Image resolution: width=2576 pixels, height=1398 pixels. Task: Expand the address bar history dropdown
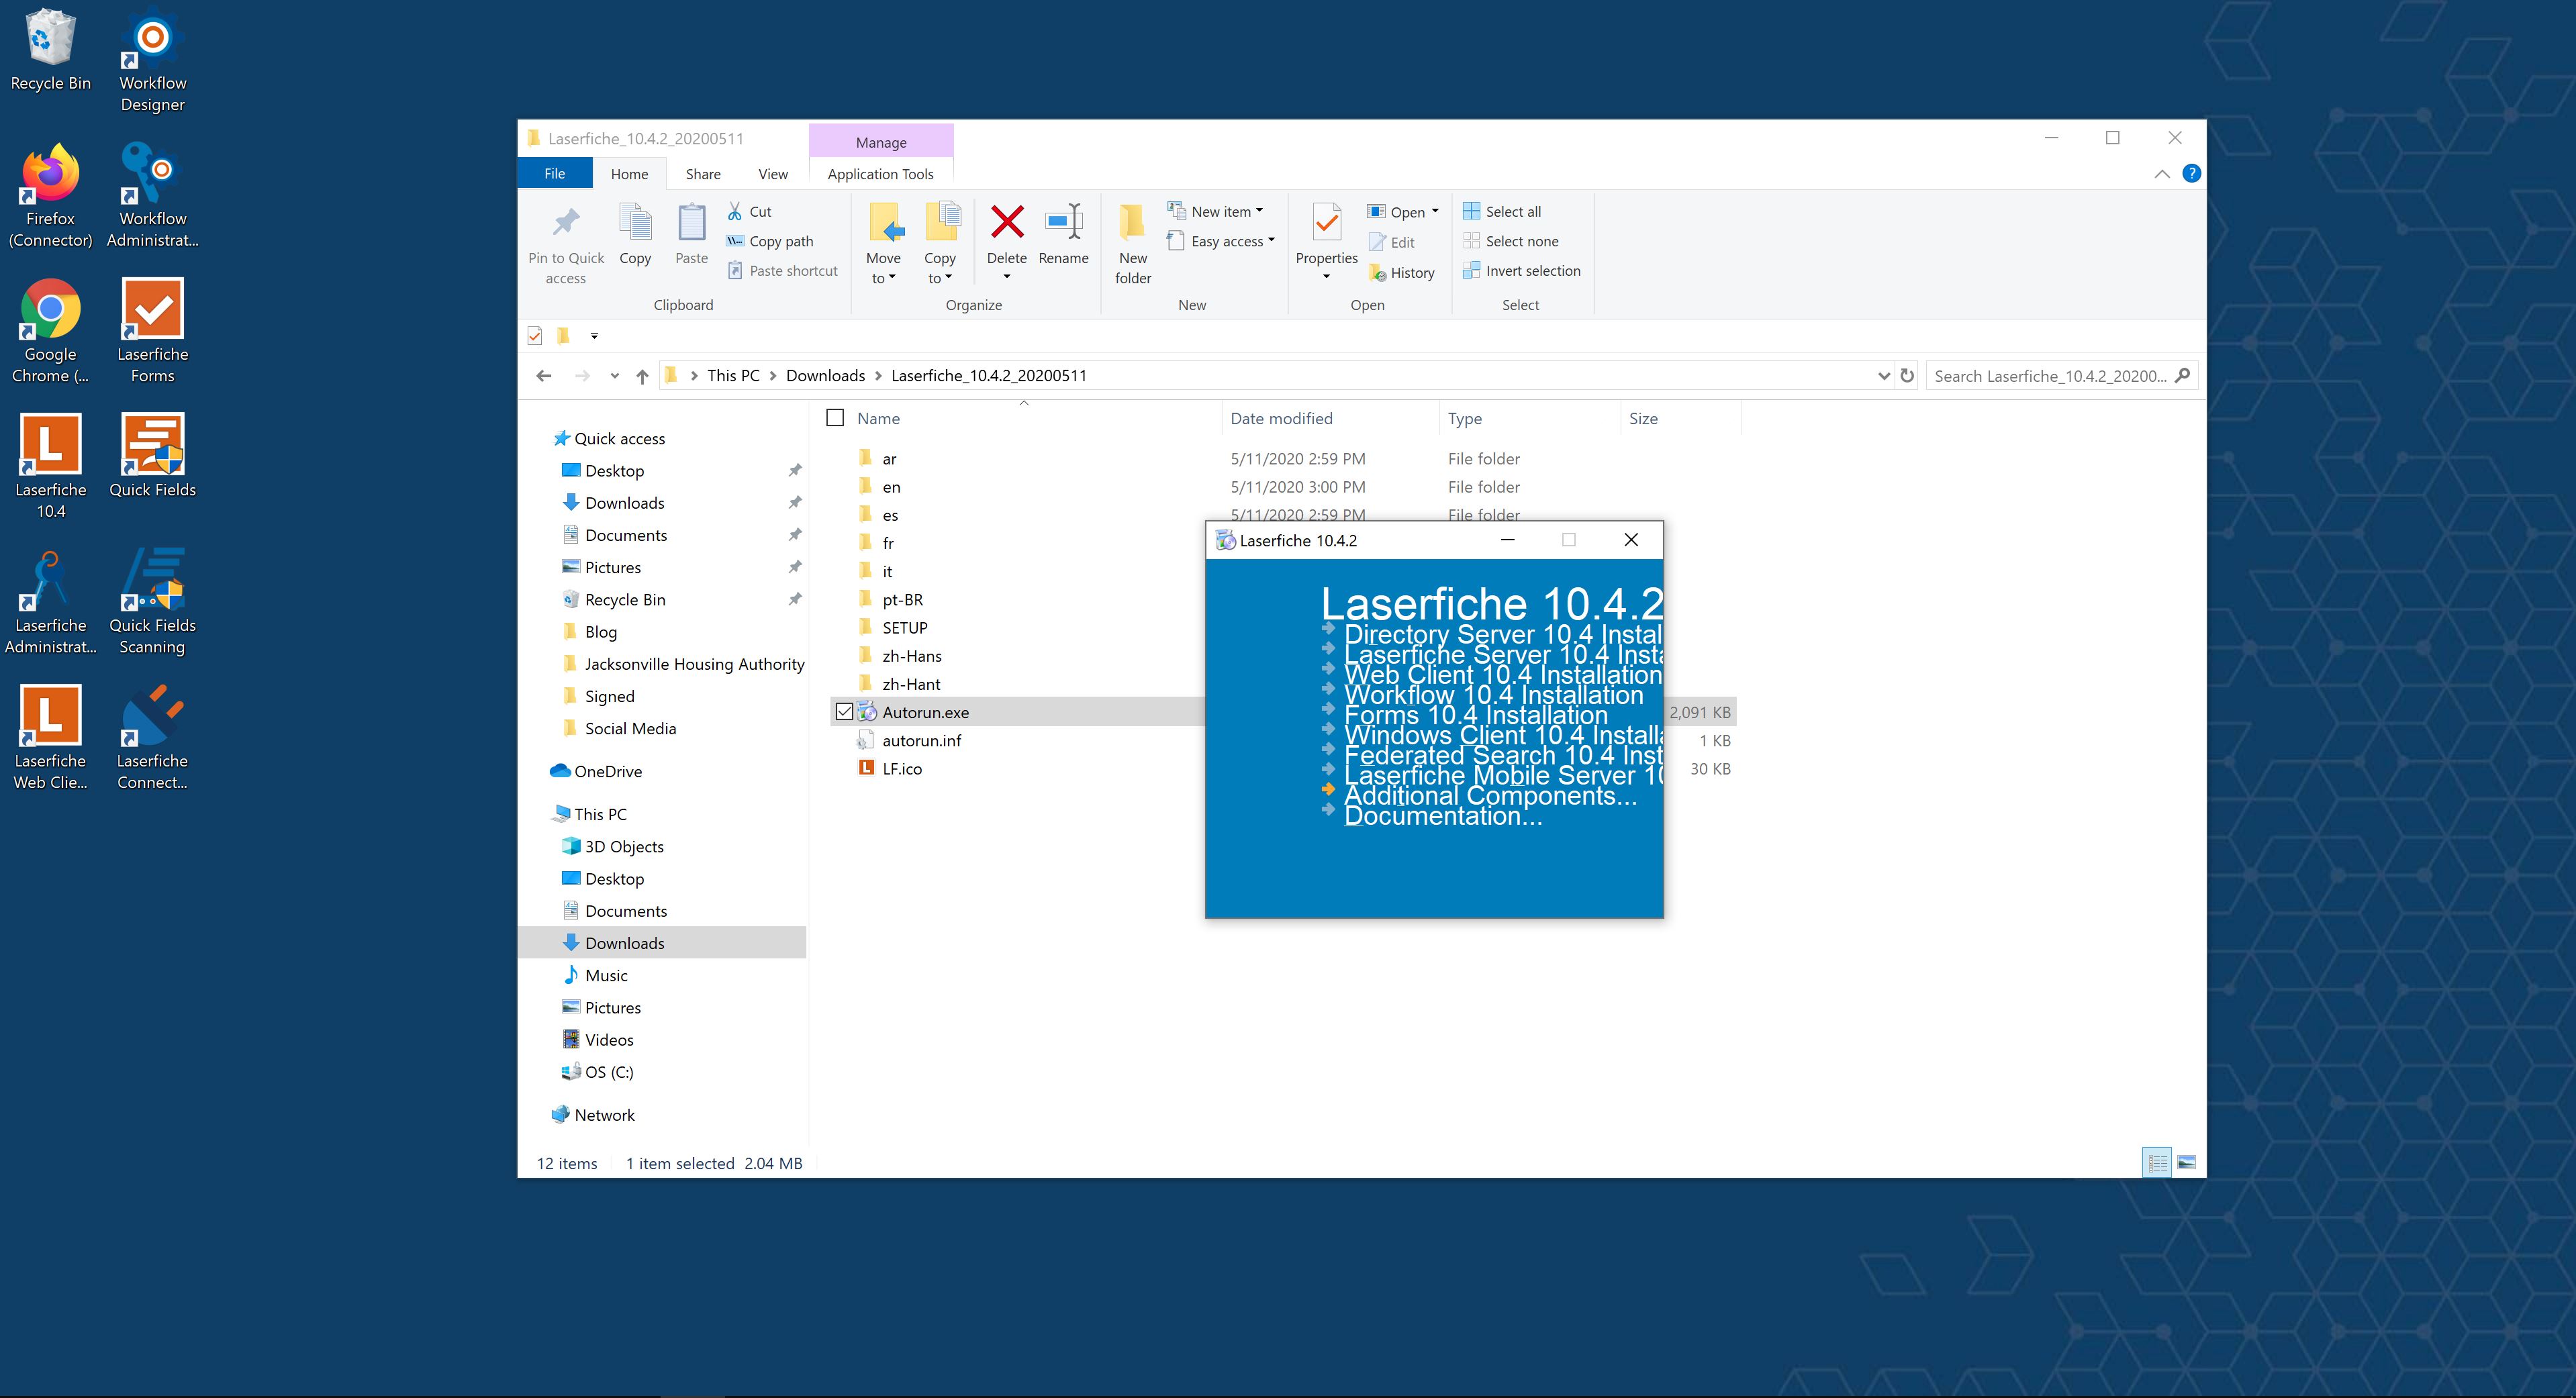(1884, 376)
